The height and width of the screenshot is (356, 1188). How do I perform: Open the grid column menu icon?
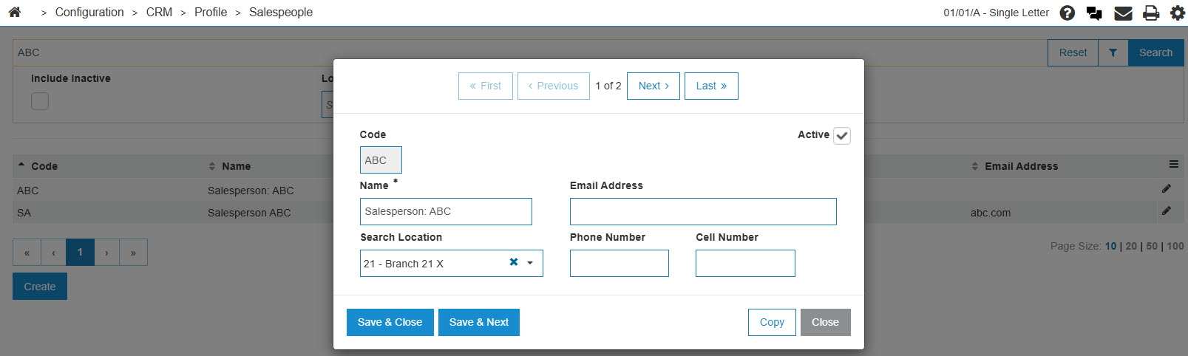pos(1173,165)
